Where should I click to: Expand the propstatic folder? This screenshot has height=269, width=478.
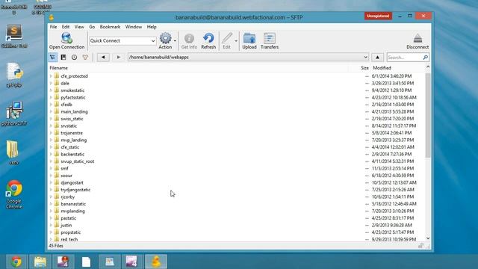point(52,232)
